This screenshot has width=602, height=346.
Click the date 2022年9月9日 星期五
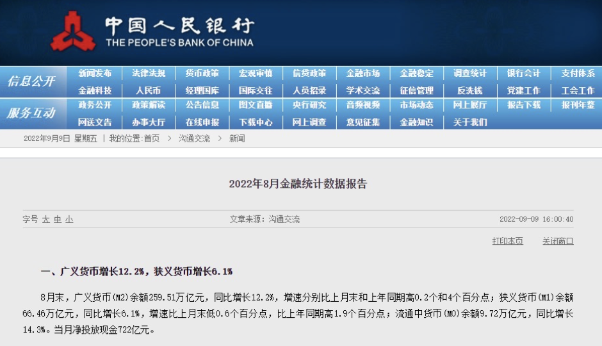60,138
